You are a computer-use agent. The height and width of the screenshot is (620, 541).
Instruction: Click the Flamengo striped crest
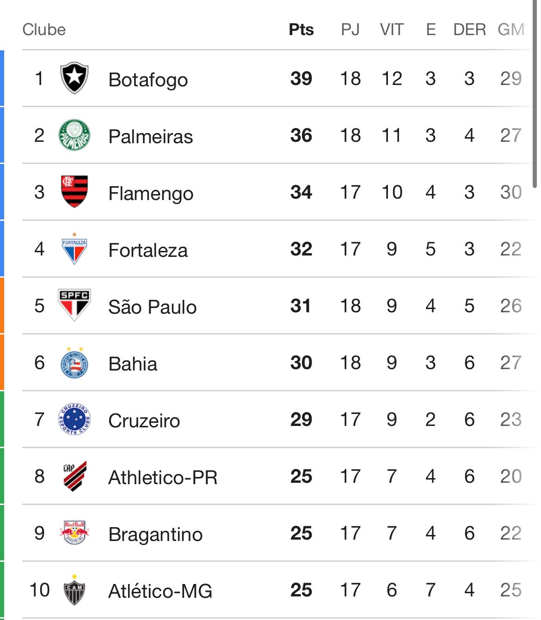coord(74,191)
